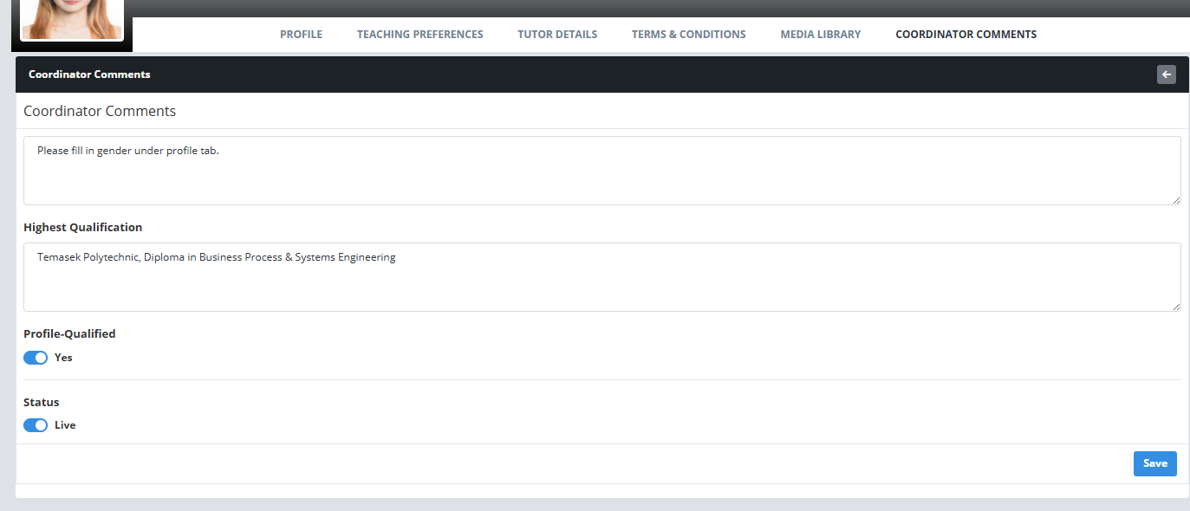Open the TERMS & CONDITIONS tab
This screenshot has width=1190, height=511.
tap(688, 35)
